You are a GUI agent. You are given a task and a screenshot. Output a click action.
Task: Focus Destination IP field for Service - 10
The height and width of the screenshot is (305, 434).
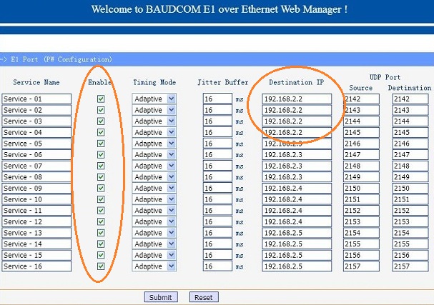296,199
